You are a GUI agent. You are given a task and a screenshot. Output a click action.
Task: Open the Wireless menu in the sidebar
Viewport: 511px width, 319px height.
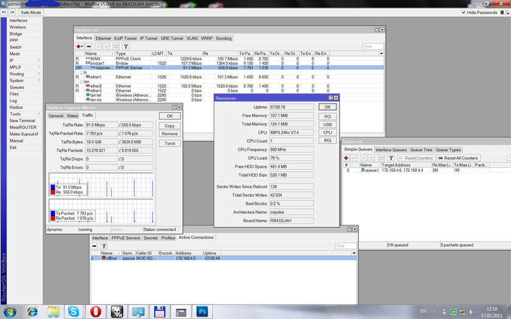[x=18, y=27]
